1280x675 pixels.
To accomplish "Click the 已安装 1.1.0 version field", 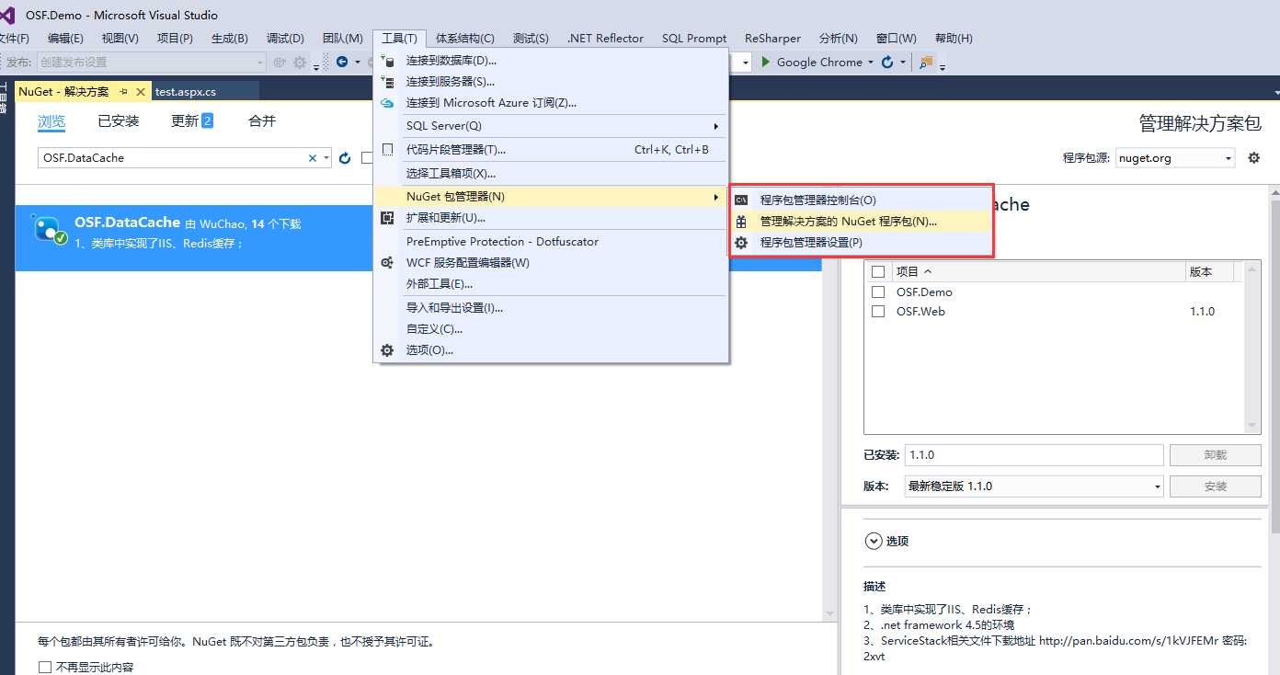I will click(x=1034, y=454).
